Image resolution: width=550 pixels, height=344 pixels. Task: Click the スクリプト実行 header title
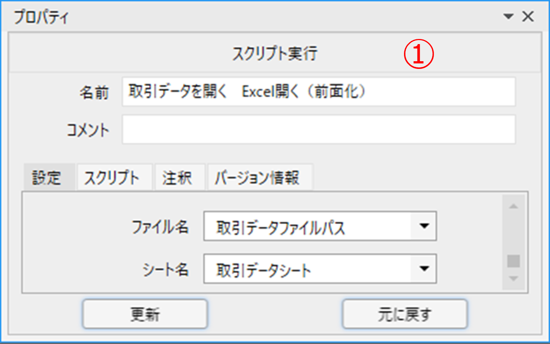[x=275, y=54]
